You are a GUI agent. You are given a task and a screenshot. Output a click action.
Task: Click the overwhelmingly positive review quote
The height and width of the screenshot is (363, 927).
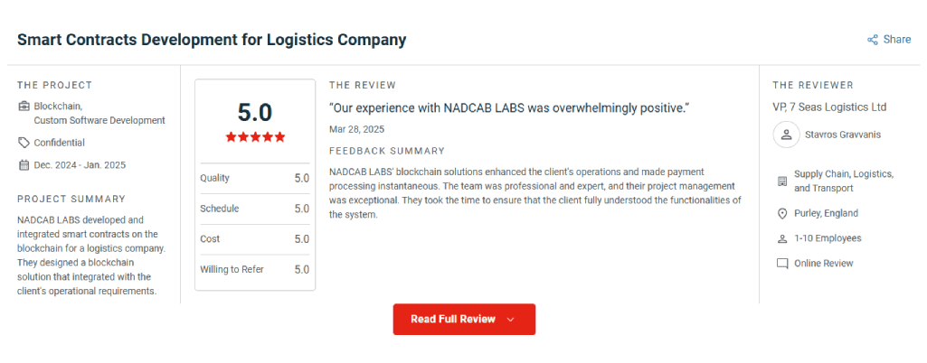tap(509, 108)
